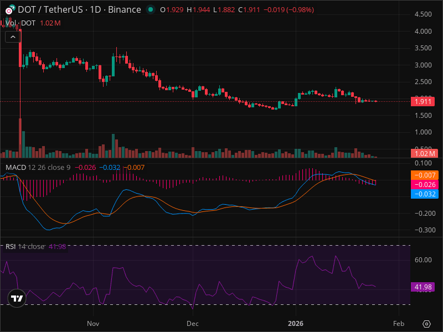Image resolution: width=443 pixels, height=332 pixels.
Task: Click the TradingView logo watermark
Action: [x=16, y=298]
